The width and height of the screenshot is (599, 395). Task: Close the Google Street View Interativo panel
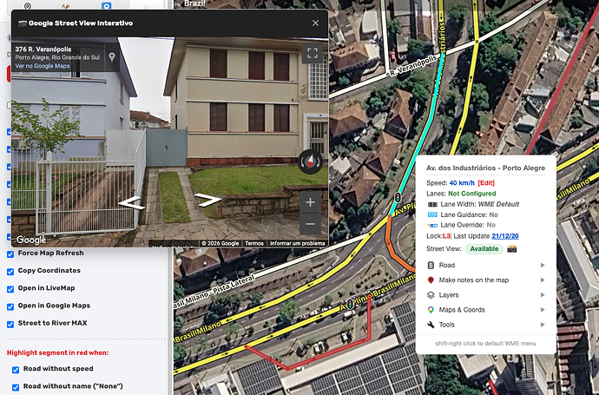click(x=315, y=23)
